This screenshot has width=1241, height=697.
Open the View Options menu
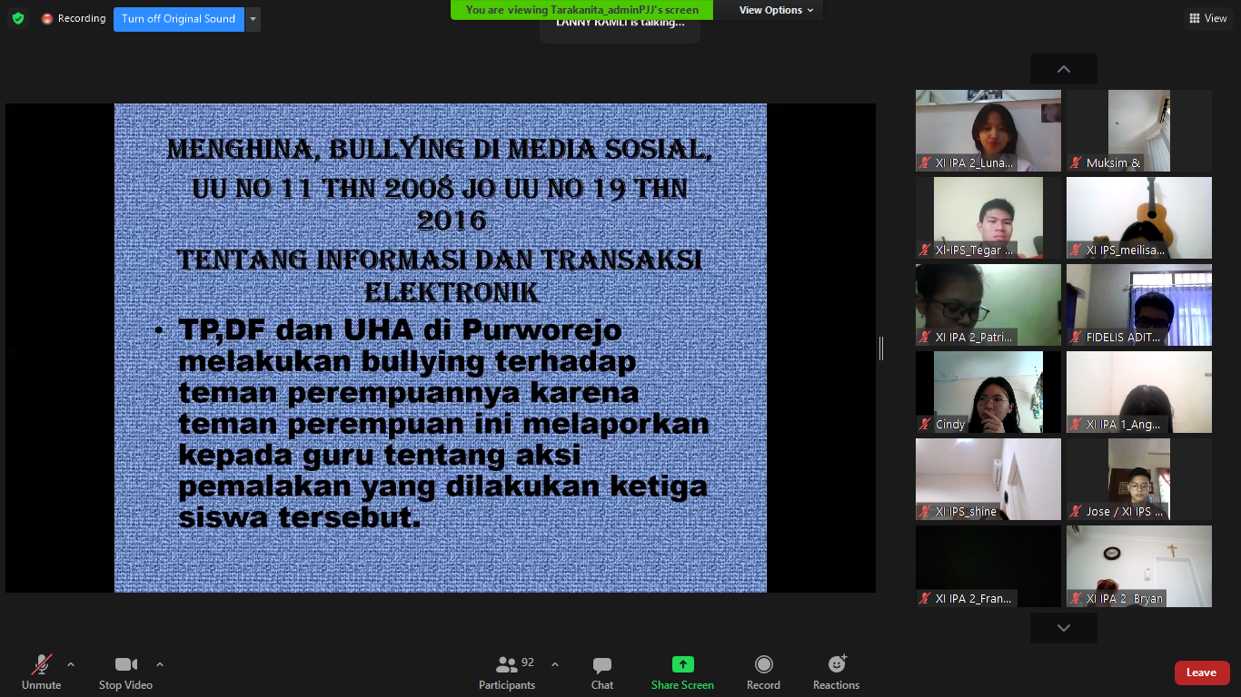(x=777, y=10)
